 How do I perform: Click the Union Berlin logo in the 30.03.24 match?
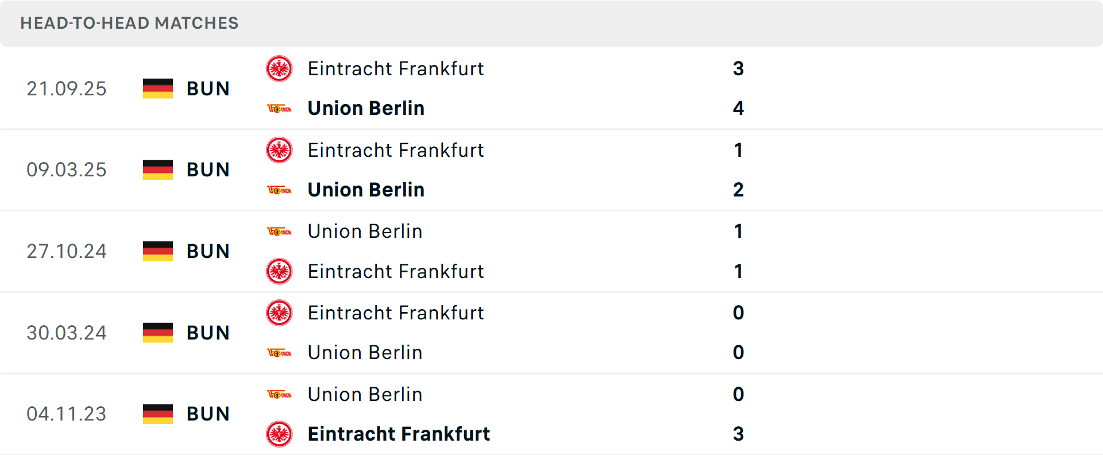(x=279, y=352)
